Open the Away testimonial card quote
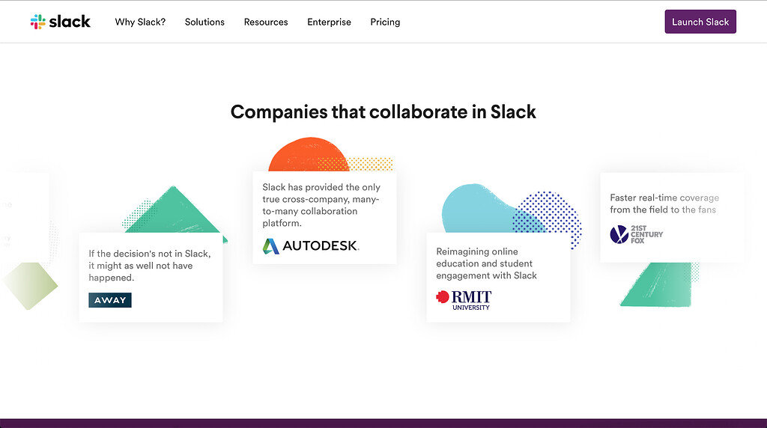This screenshot has height=428, width=767. 150,266
